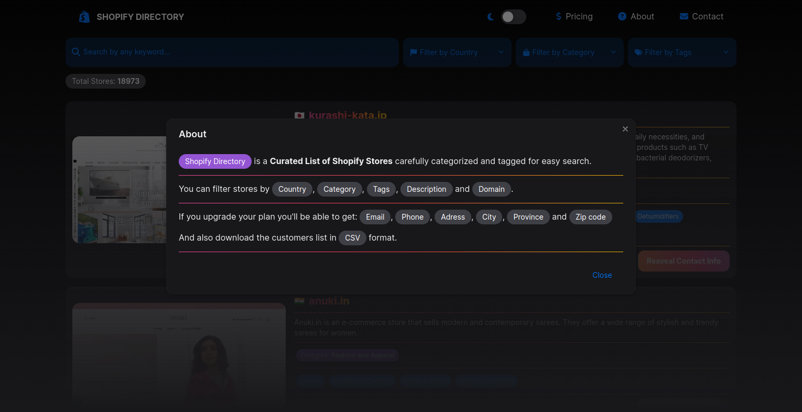Click the Japan flag icon
Viewport: 802px width, 412px height.
(299, 115)
